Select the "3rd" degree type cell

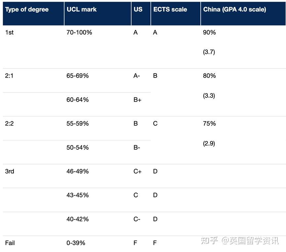10,171
